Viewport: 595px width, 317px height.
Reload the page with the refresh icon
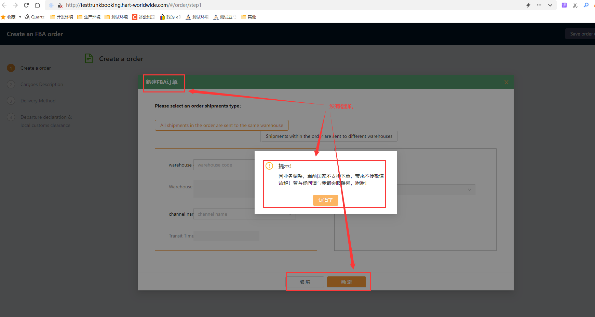(x=26, y=5)
